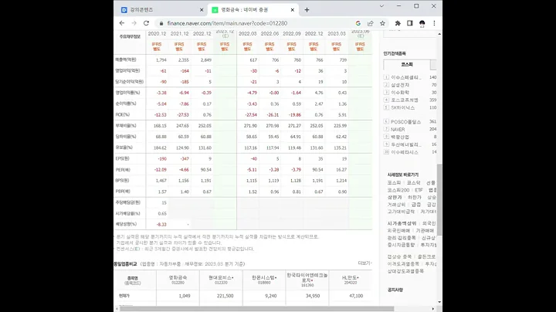Screen dimensions: 556x312
Task: Open the 포스코퓨처엠 stock link
Action: [405, 100]
